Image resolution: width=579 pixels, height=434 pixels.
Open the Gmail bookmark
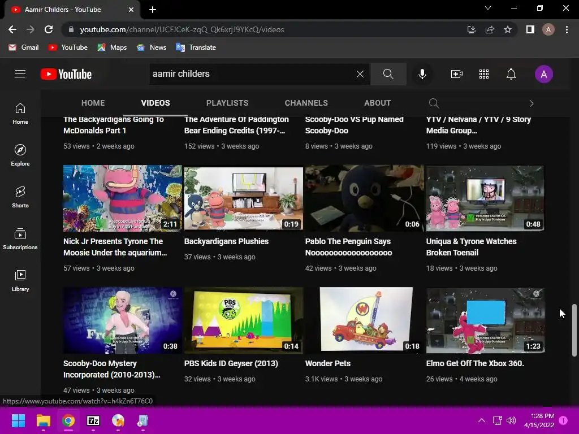pos(24,47)
